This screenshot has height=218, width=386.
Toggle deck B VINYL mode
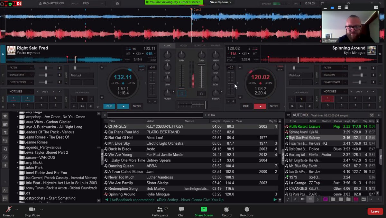point(280,66)
